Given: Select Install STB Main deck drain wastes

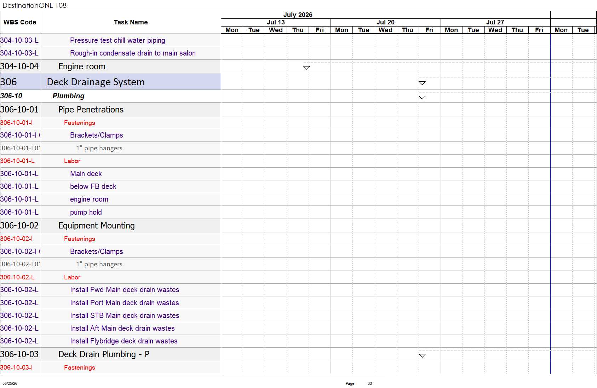Looking at the screenshot, I should 125,315.
